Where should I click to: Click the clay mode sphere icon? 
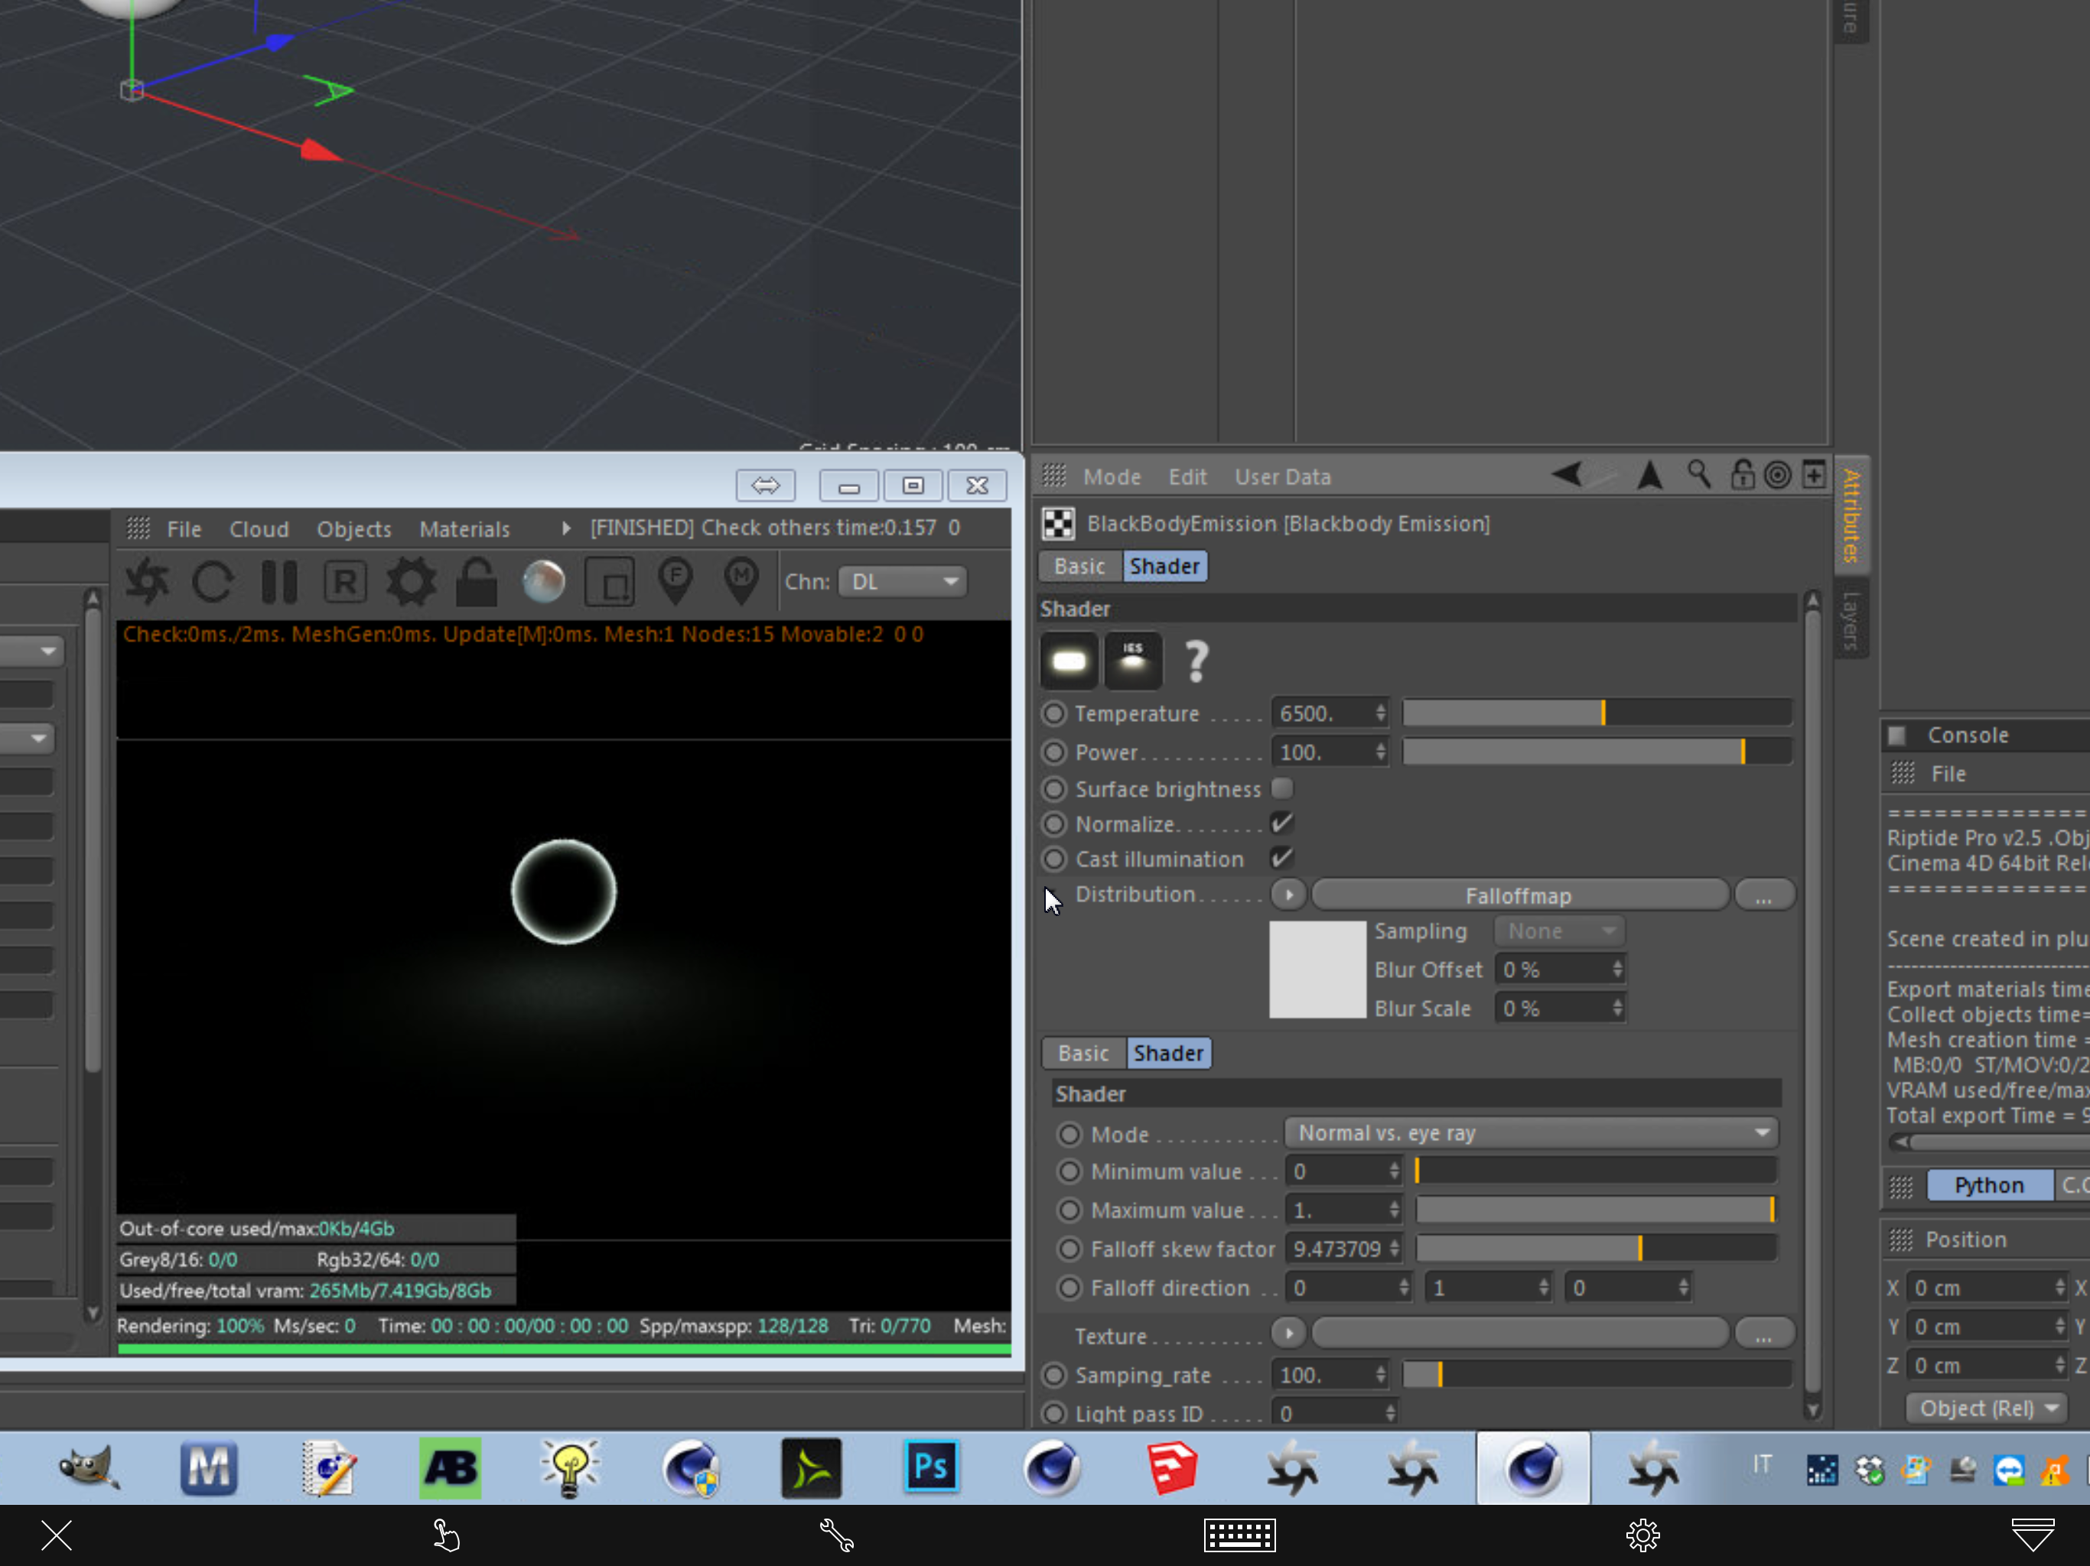pyautogui.click(x=543, y=582)
